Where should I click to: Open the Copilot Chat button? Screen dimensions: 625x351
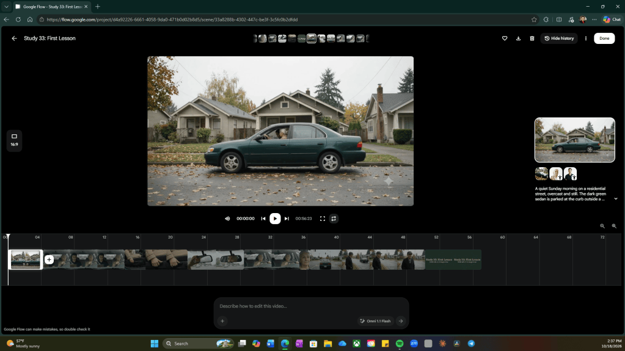612,20
